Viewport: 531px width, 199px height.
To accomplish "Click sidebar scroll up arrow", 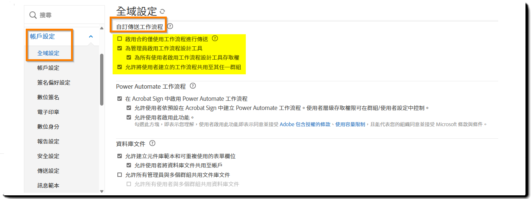I will [x=102, y=29].
